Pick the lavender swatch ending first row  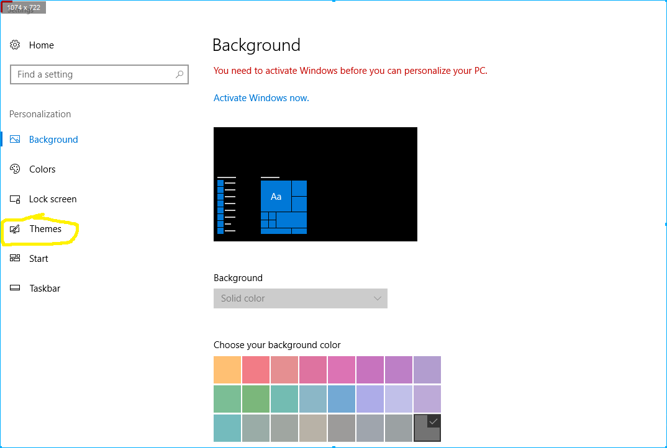(x=427, y=370)
